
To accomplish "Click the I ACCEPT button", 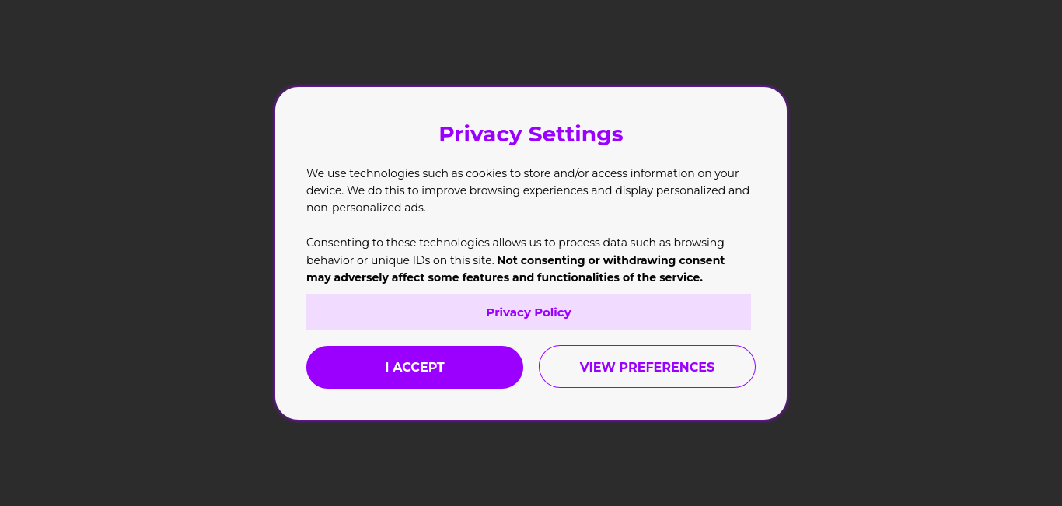I will [414, 367].
